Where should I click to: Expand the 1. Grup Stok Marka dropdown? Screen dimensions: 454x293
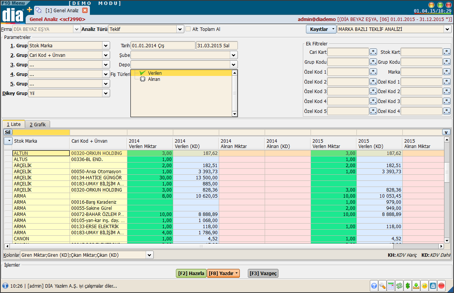106,46
